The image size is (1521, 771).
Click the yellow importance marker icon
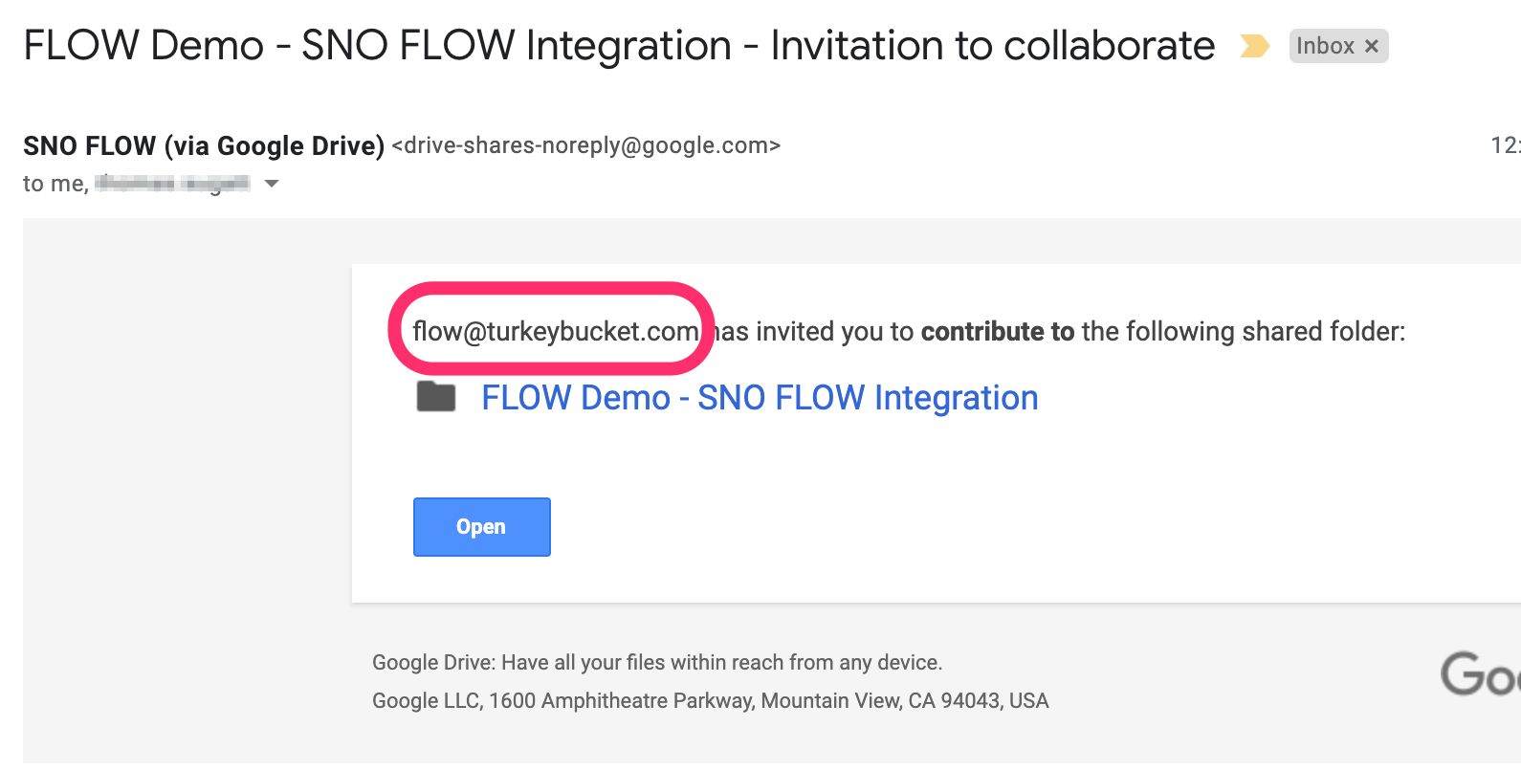pyautogui.click(x=1254, y=46)
